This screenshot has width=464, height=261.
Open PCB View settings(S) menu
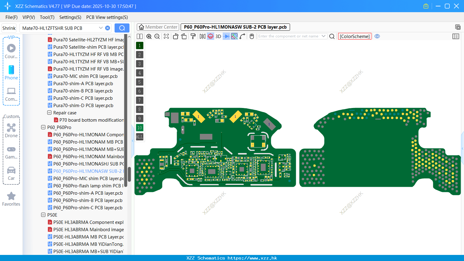107,17
